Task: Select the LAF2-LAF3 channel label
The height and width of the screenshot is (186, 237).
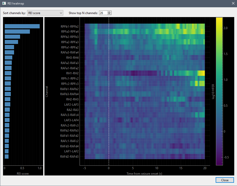Action: (71, 105)
